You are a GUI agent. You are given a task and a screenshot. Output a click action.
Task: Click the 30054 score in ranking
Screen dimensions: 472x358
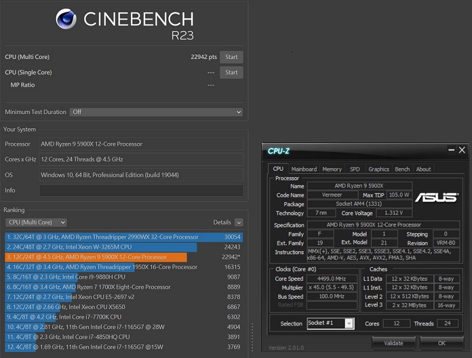pyautogui.click(x=232, y=237)
